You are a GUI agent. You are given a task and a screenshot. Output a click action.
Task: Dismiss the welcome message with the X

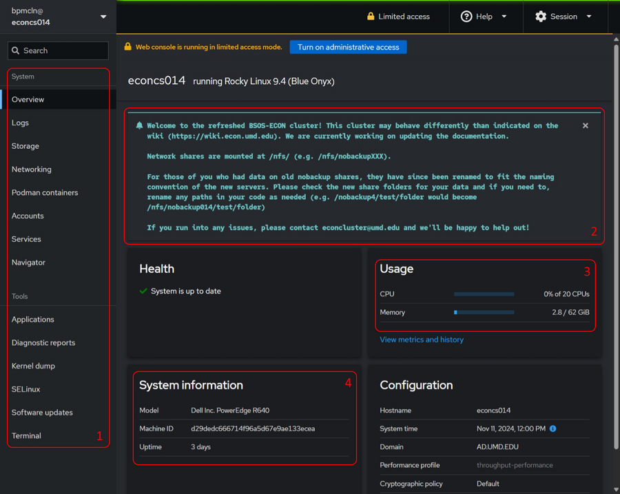click(585, 125)
